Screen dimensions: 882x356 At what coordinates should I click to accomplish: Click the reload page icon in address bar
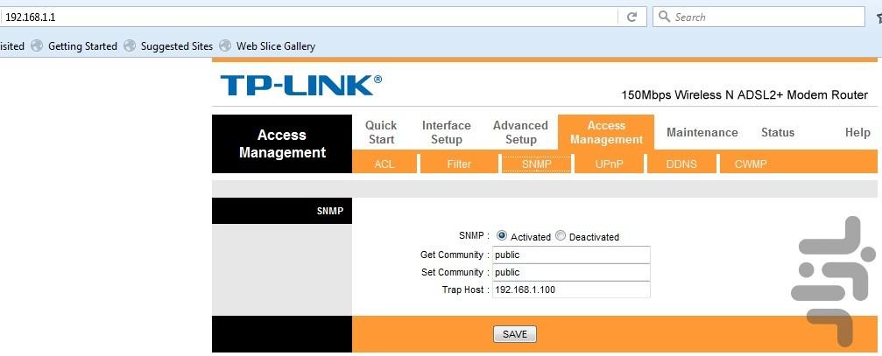[x=631, y=17]
